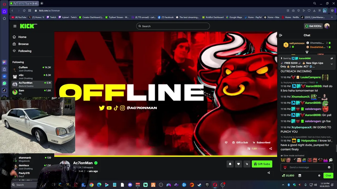Click LouieCampers username in chat
Screen dimensions: 337x189
coord(311,77)
